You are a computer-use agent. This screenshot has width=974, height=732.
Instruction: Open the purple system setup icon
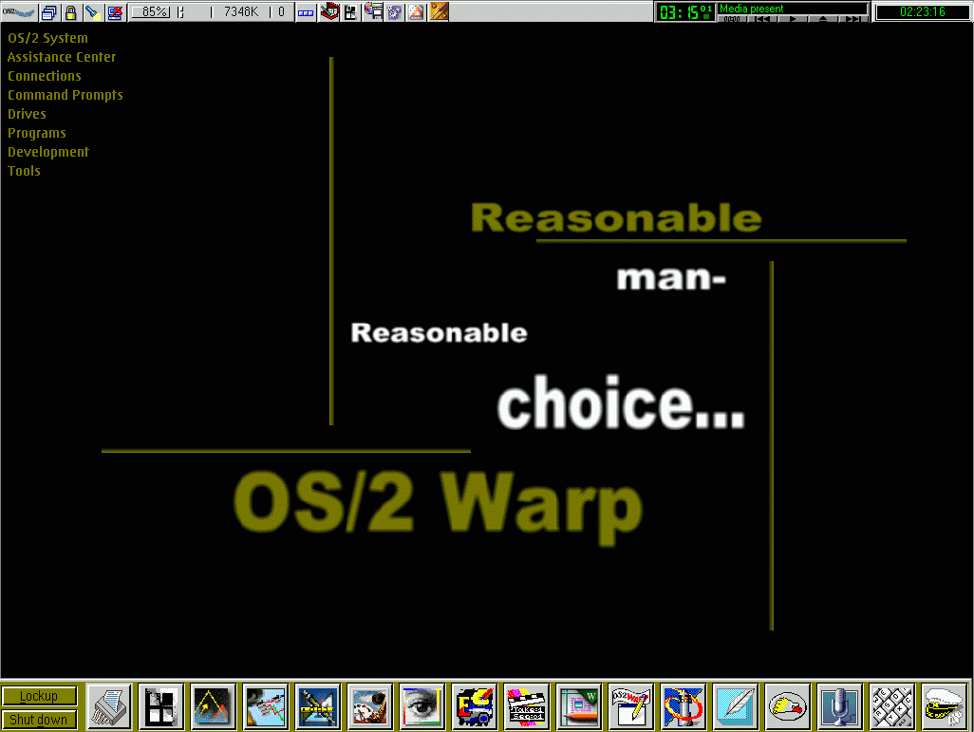(x=395, y=11)
